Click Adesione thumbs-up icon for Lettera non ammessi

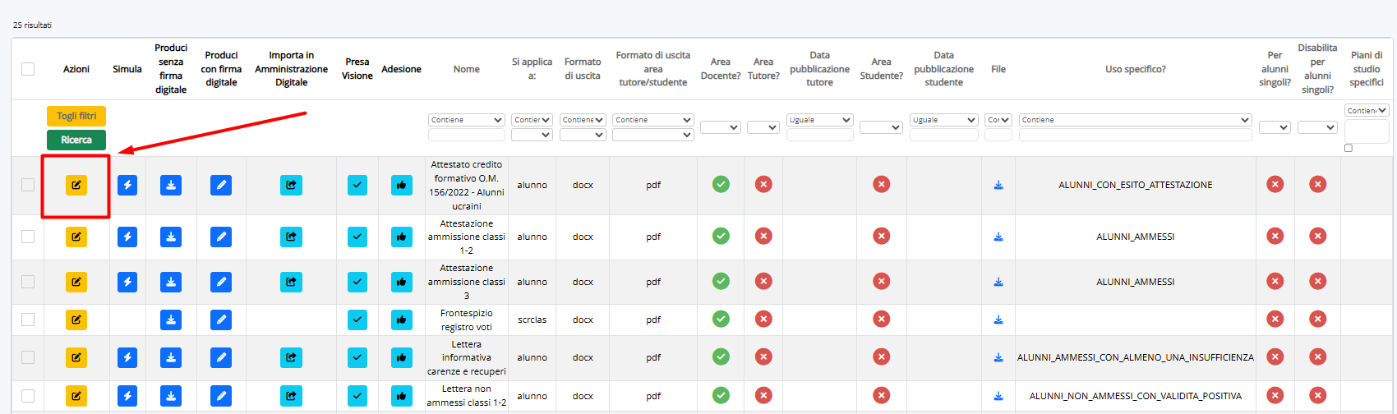coord(401,396)
